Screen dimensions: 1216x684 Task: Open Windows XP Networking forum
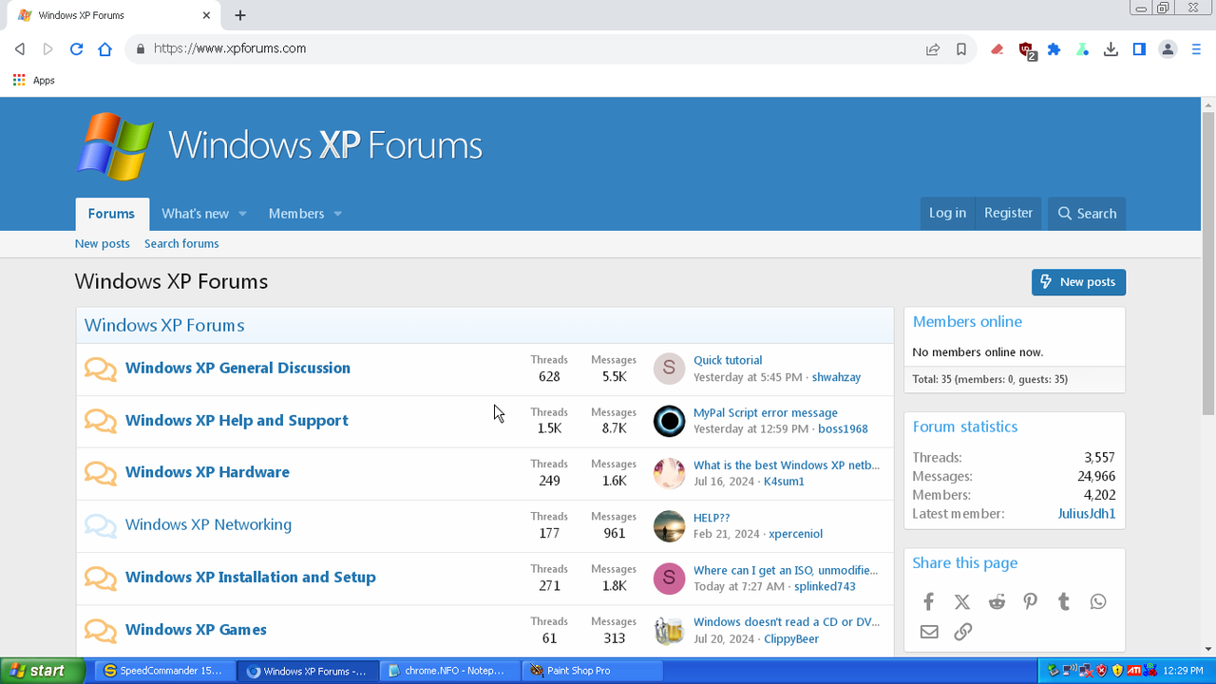click(208, 524)
